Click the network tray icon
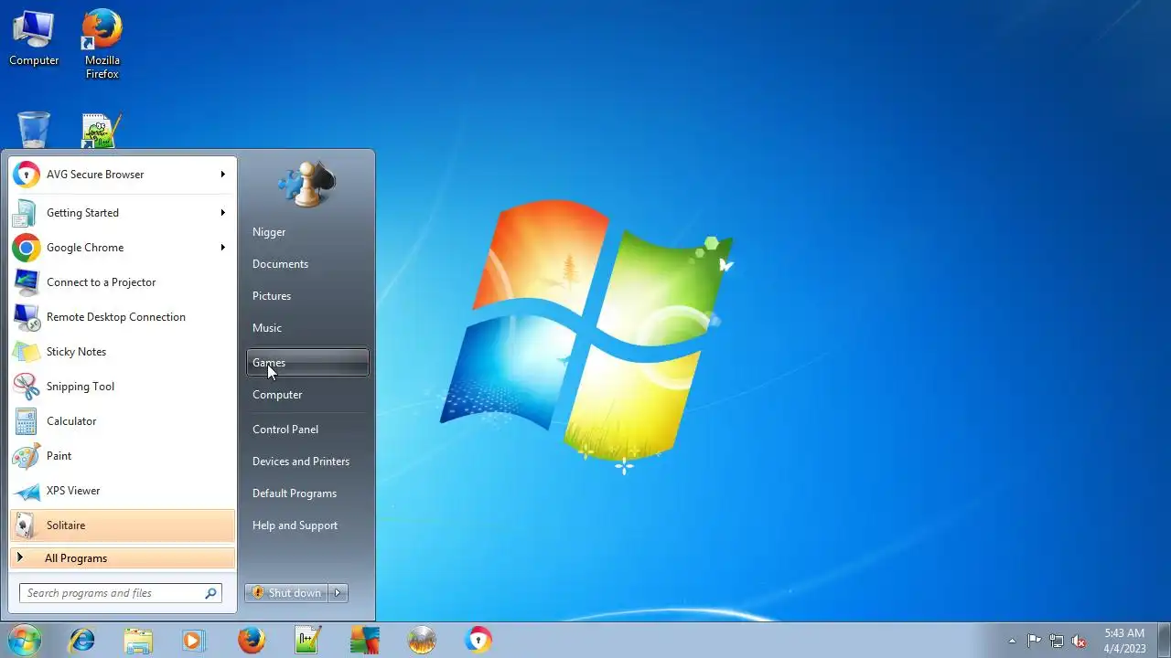The height and width of the screenshot is (658, 1171). 1057,641
